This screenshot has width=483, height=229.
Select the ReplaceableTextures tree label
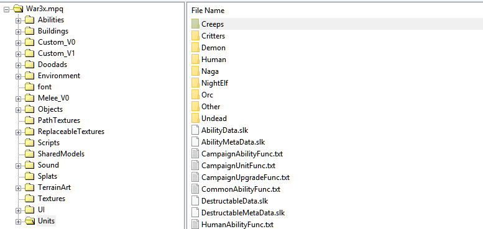click(71, 132)
